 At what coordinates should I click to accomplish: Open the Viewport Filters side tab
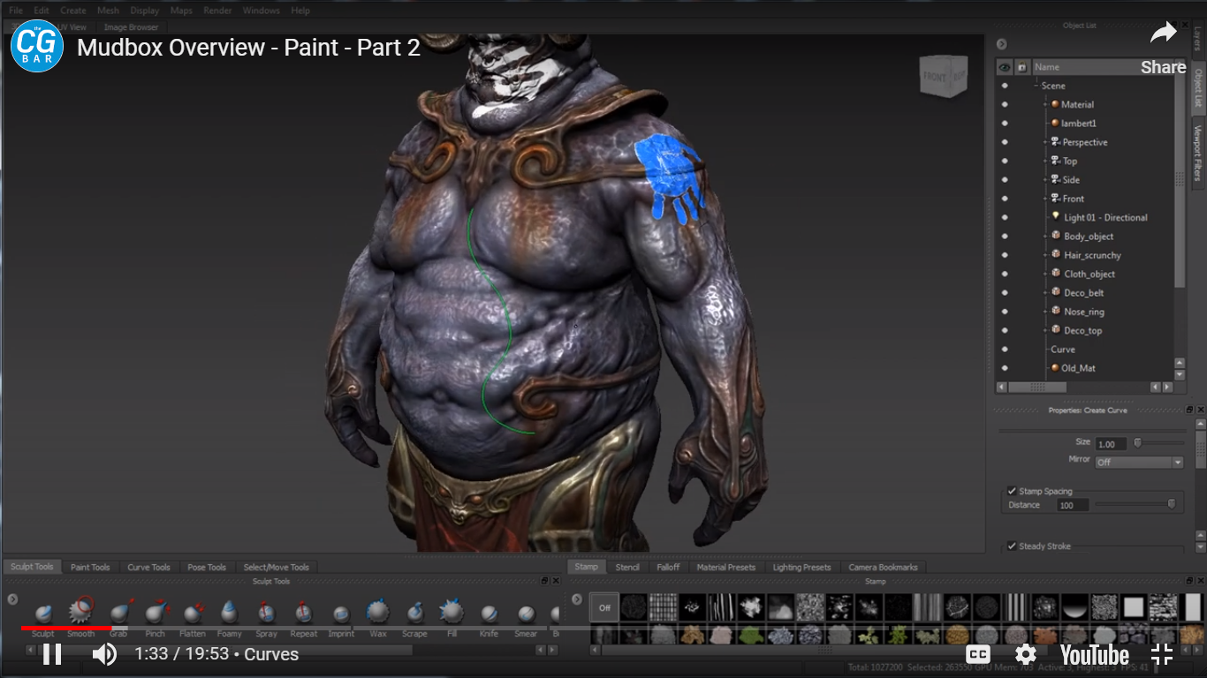1198,153
